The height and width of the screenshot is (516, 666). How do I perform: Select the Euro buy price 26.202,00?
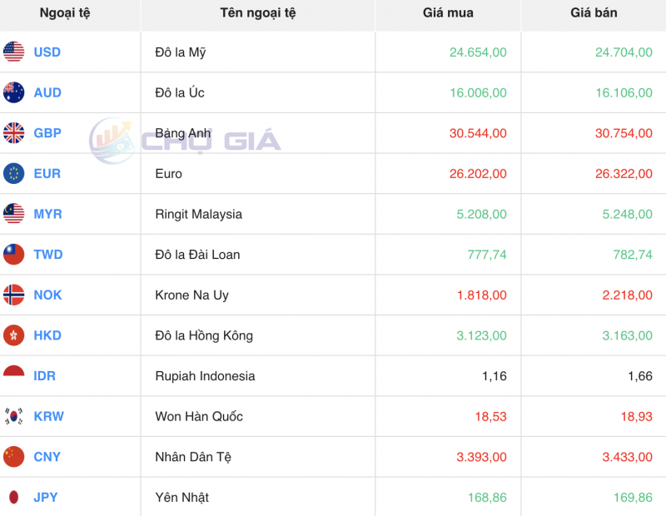479,174
